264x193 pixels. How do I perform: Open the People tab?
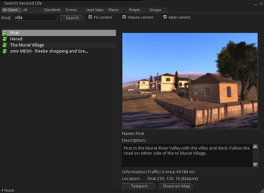(x=138, y=10)
